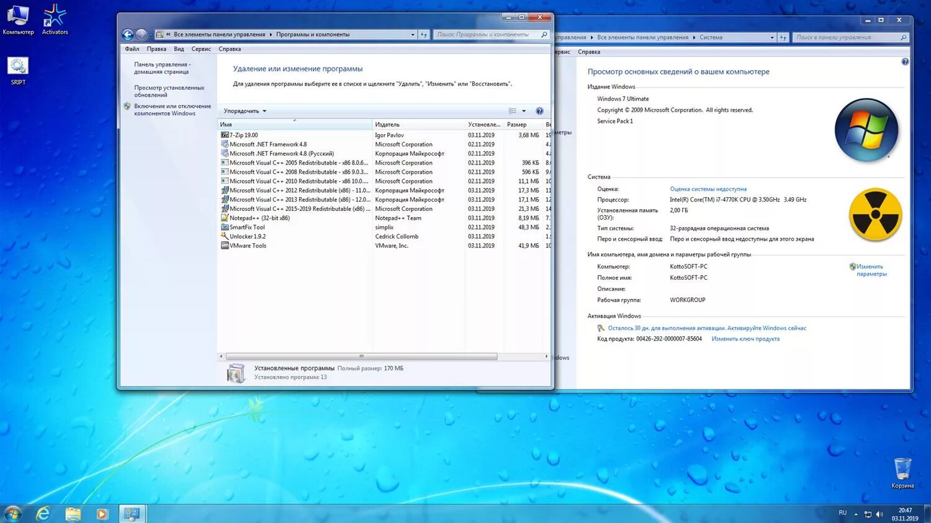Click the activation days remaining link
Image resolution: width=931 pixels, height=523 pixels.
coord(707,328)
